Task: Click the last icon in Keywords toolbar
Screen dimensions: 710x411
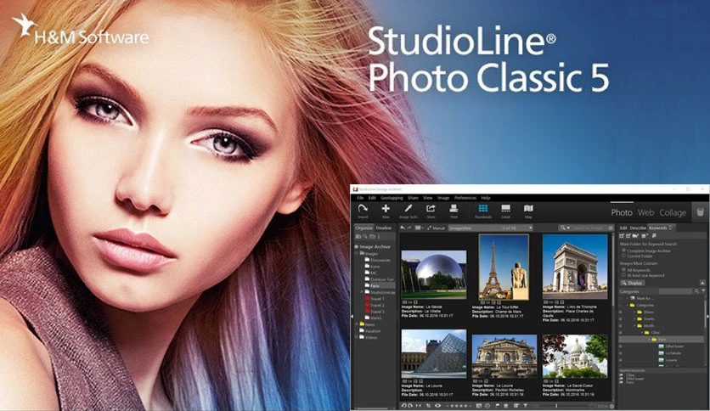Action: click(654, 236)
